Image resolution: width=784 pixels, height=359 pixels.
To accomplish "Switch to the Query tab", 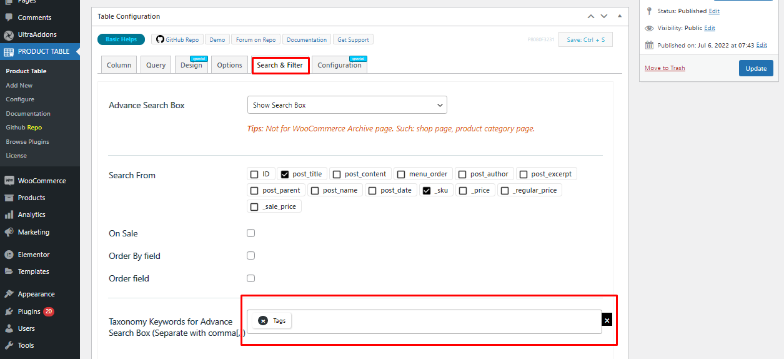I will [x=156, y=65].
